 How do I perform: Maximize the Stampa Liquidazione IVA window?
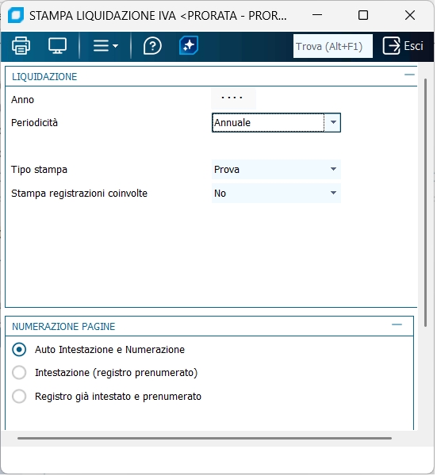pyautogui.click(x=363, y=15)
